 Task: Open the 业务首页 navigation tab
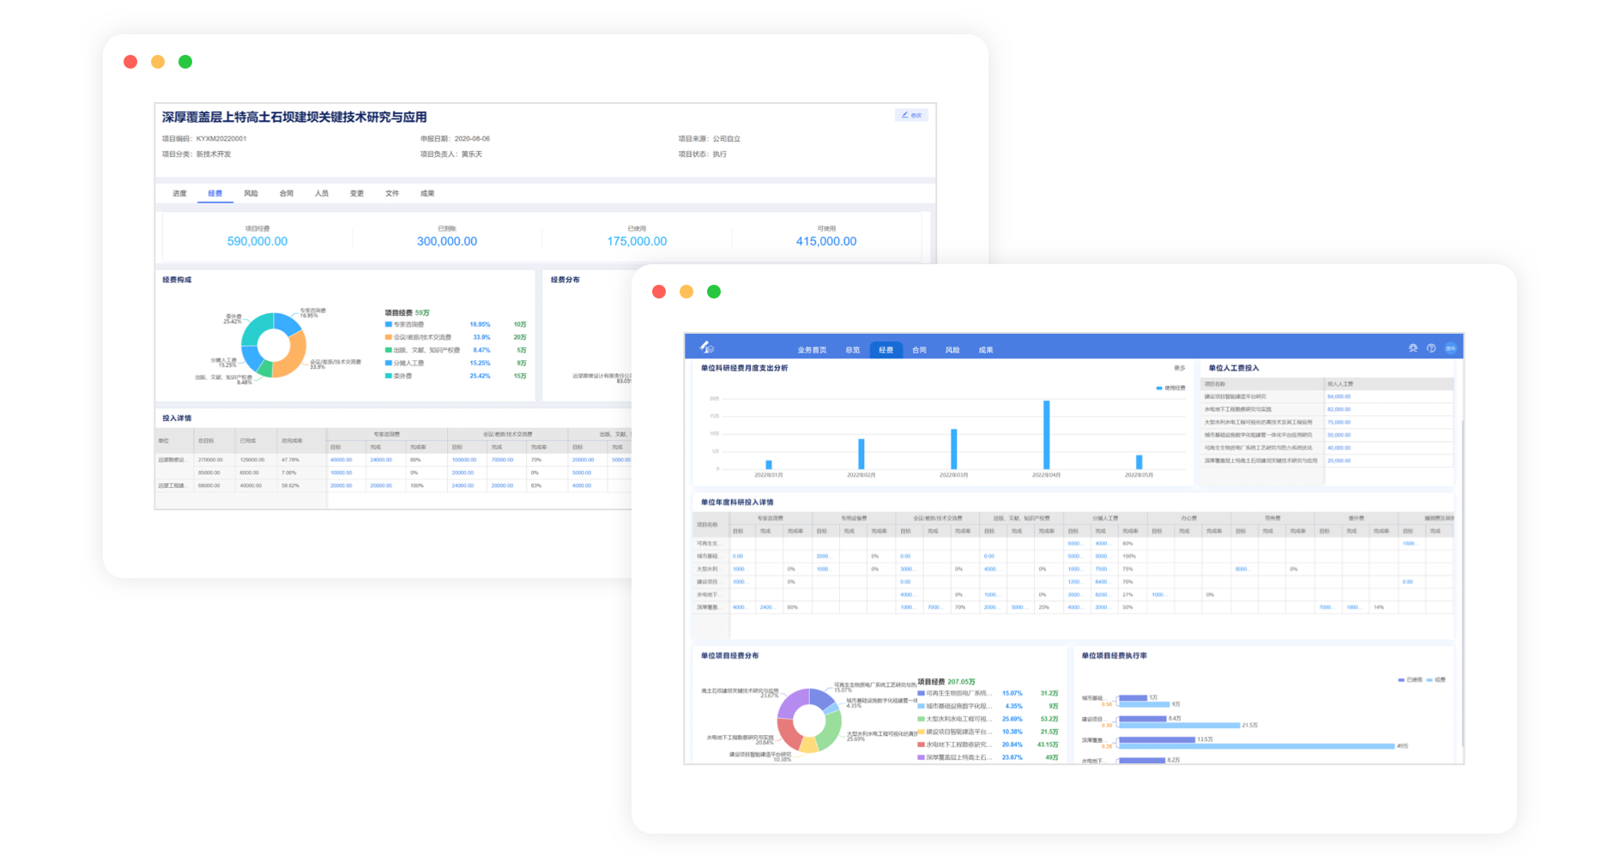(812, 350)
